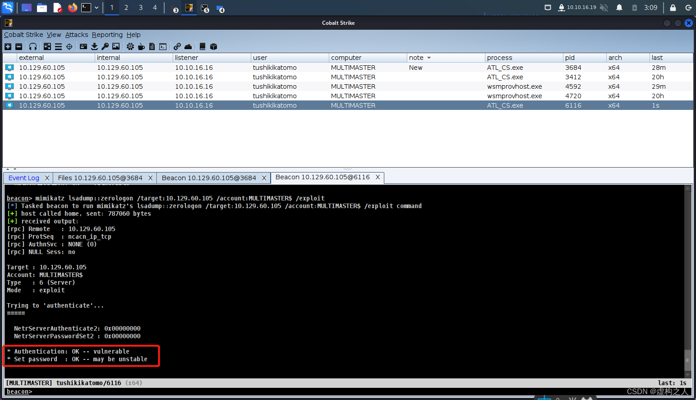Close the Beacon 10.129.60.105@6116 tab
Screen dimensions: 696x400
pyautogui.click(x=378, y=177)
